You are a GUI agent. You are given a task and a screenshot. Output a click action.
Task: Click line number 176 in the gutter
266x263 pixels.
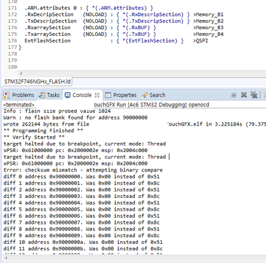pyautogui.click(x=13, y=41)
